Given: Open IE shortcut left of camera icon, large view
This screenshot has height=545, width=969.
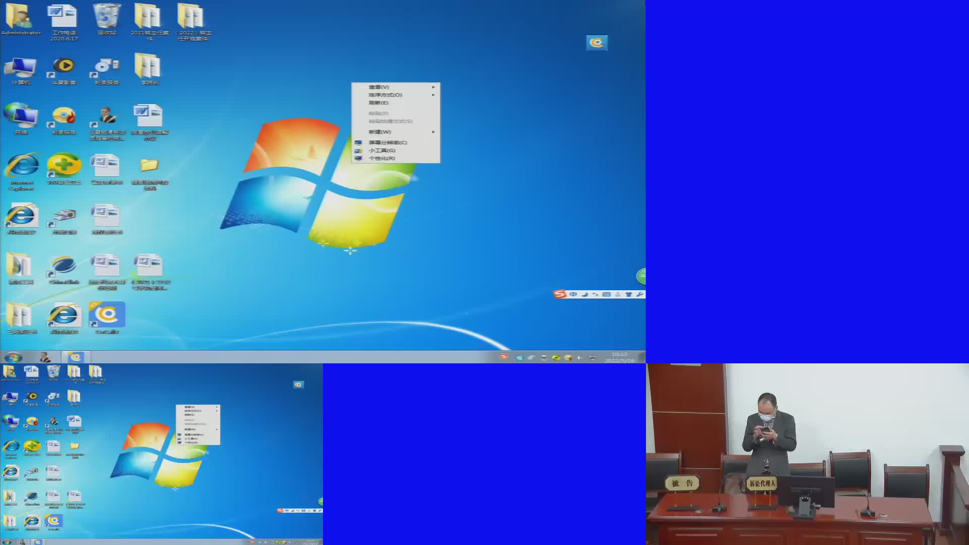Looking at the screenshot, I should (21, 219).
